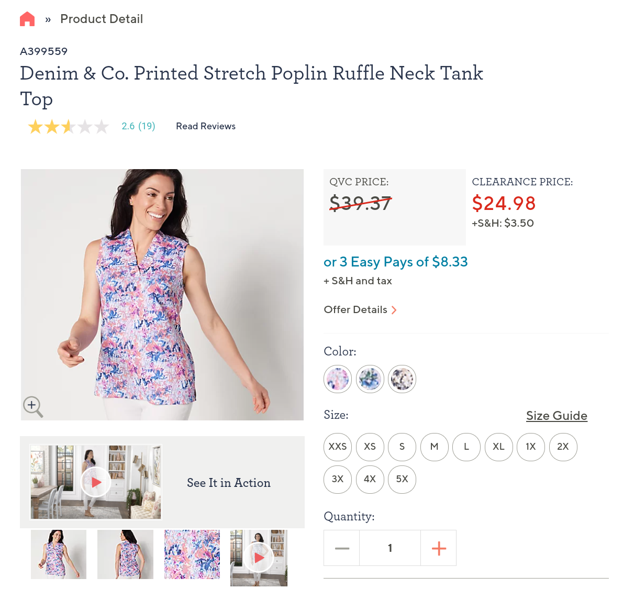The height and width of the screenshot is (589, 623).
Task: Click the star rating icons
Action: click(x=68, y=127)
